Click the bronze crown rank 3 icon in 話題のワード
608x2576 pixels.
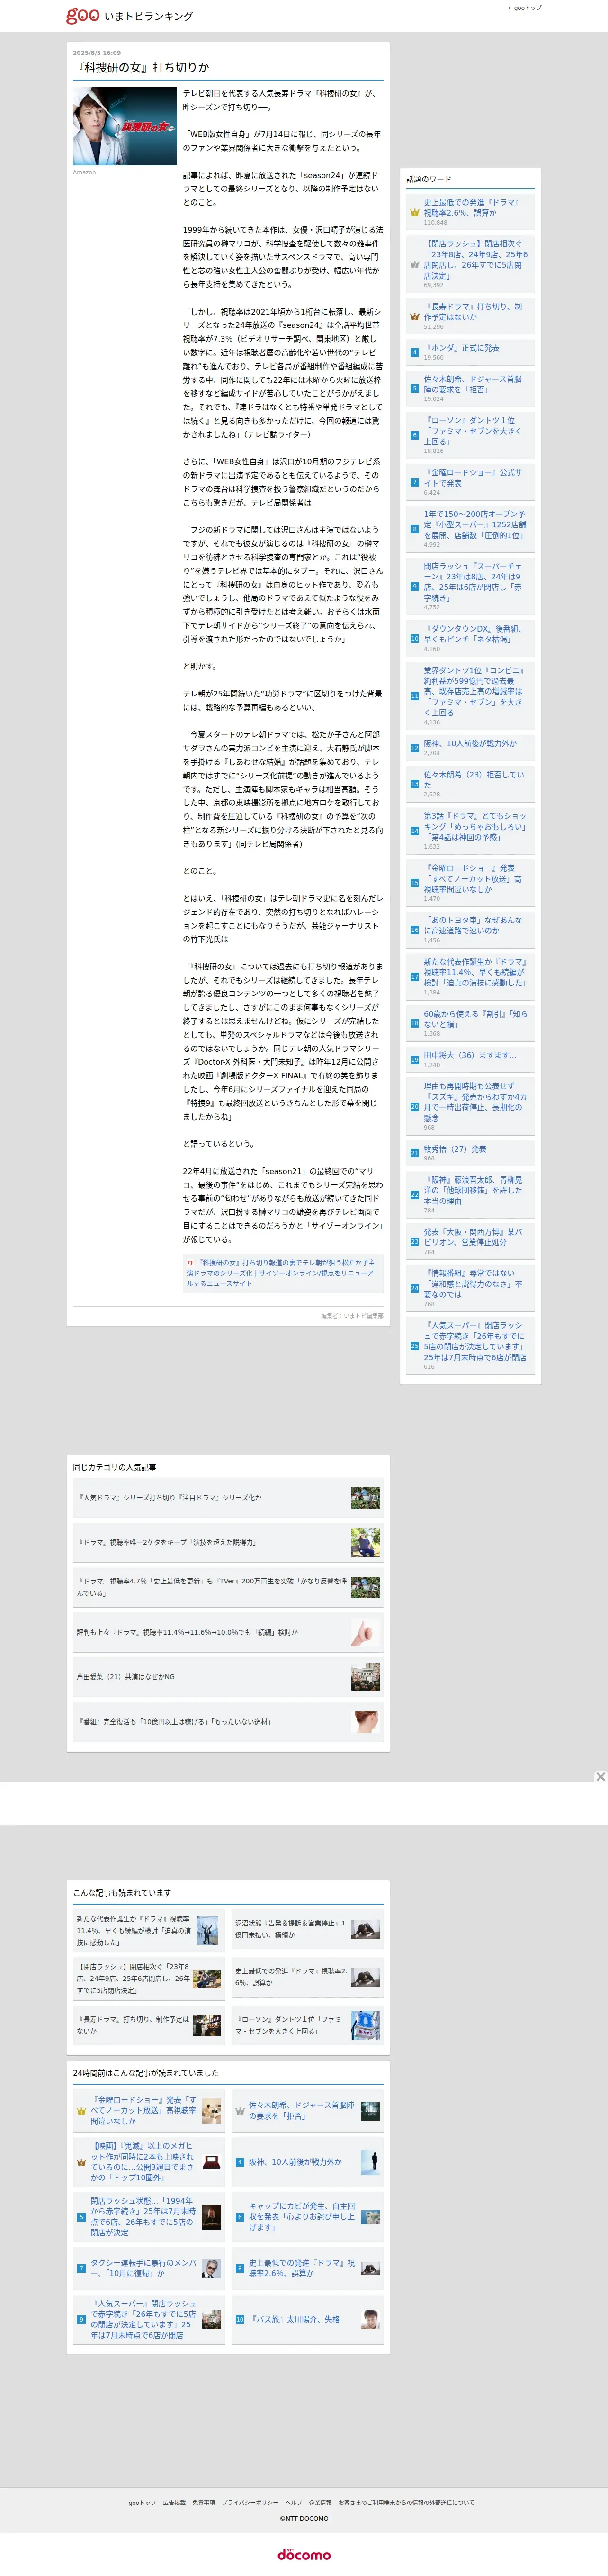tap(414, 316)
